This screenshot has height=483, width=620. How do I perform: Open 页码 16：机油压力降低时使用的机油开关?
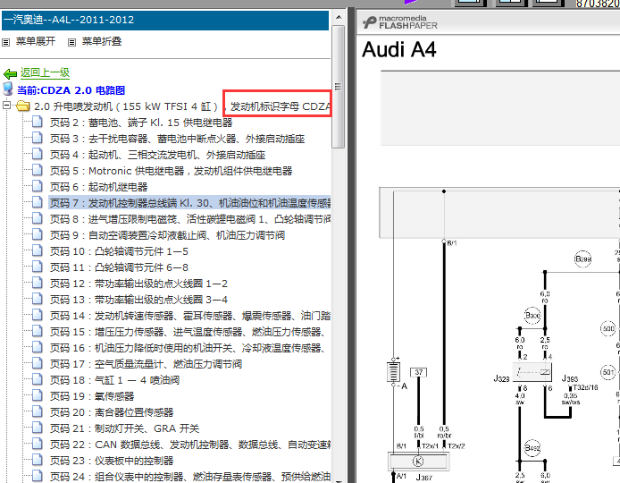(x=188, y=348)
